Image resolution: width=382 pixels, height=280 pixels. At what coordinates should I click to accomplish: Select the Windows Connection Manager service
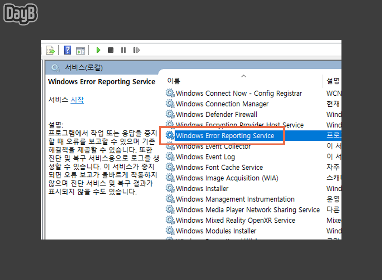pos(222,104)
